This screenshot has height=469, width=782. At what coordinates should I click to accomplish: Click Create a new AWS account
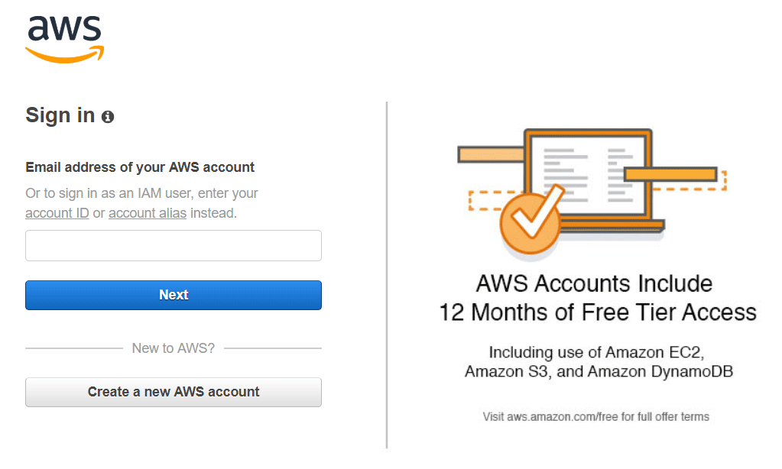point(173,391)
